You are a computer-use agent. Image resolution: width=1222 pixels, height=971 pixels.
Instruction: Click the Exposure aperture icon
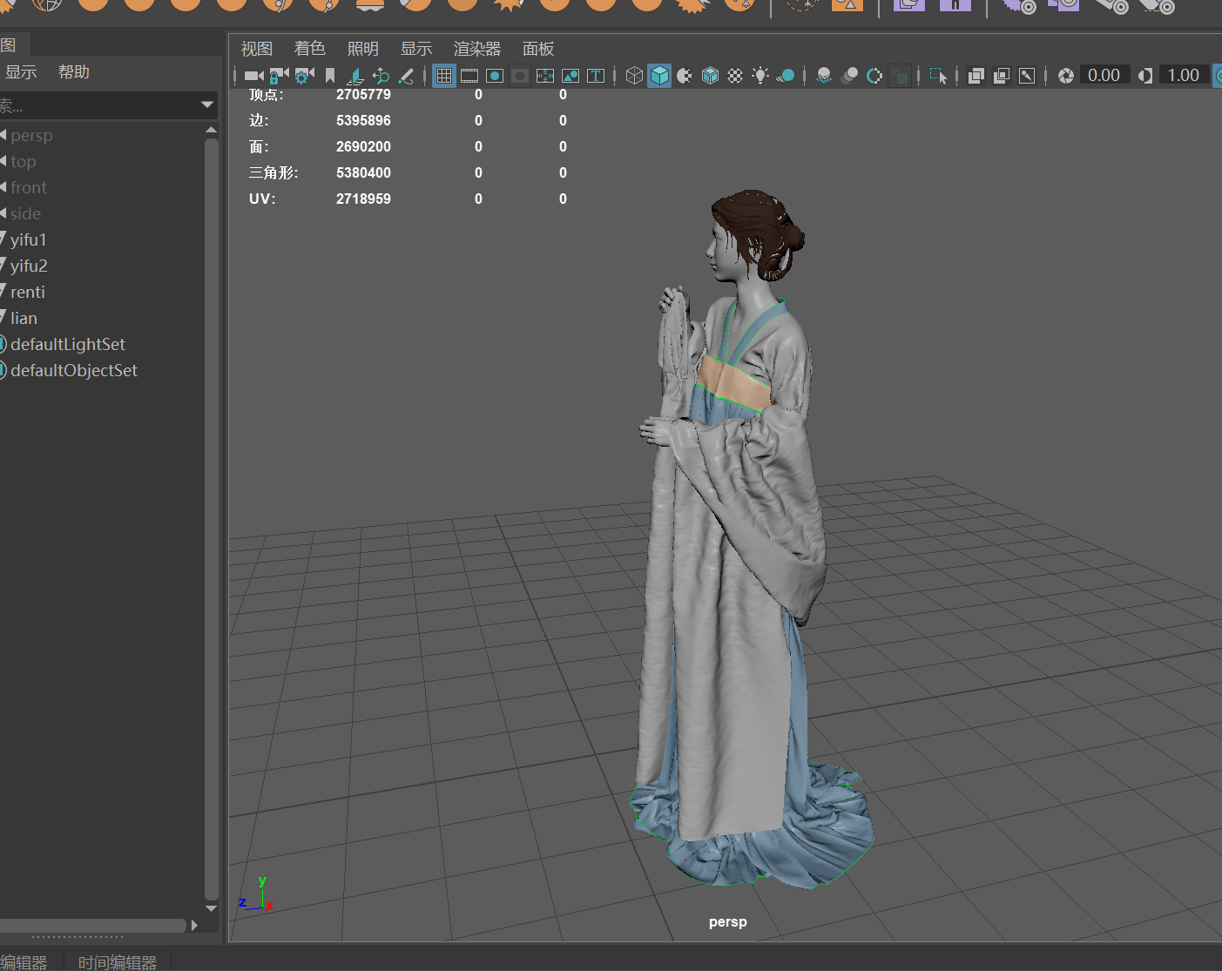pos(1065,76)
